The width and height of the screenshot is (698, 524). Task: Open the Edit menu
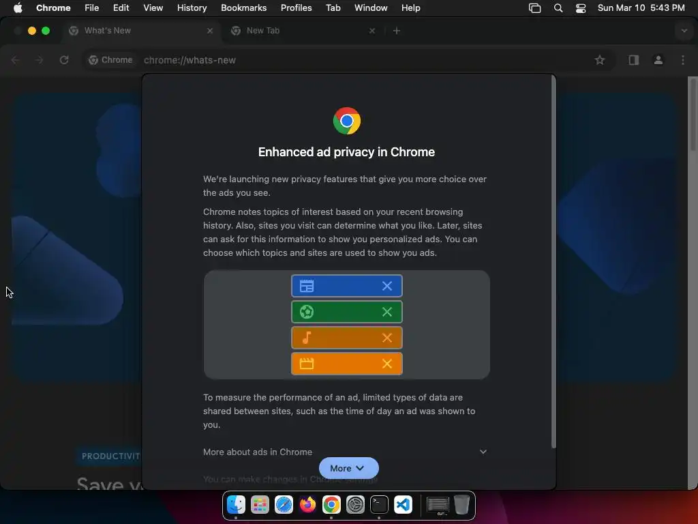[121, 8]
